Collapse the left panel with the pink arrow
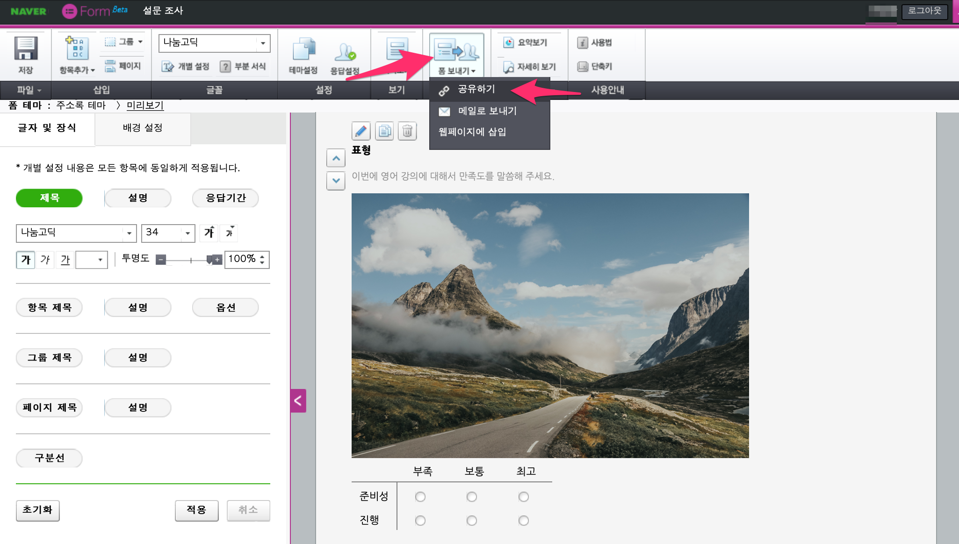 coord(298,401)
